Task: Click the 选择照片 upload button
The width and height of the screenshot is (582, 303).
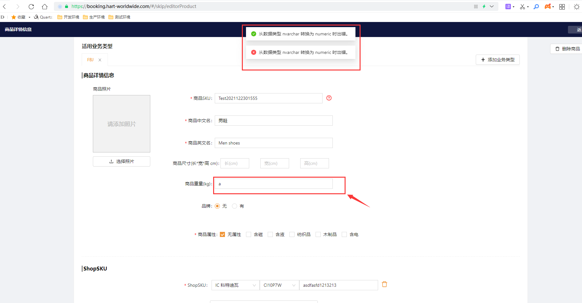Action: [x=121, y=161]
